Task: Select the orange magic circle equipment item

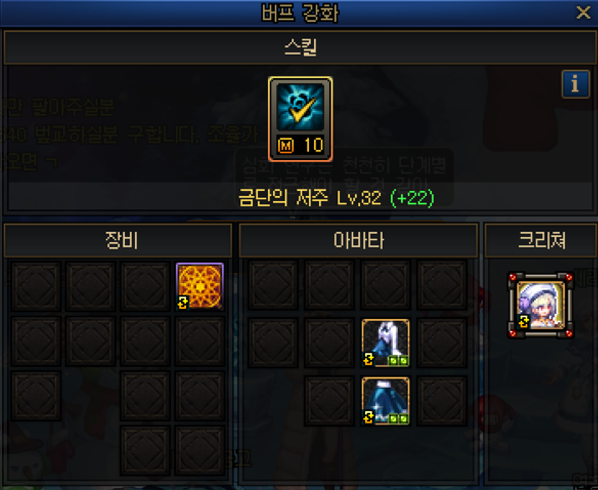Action: coord(200,286)
